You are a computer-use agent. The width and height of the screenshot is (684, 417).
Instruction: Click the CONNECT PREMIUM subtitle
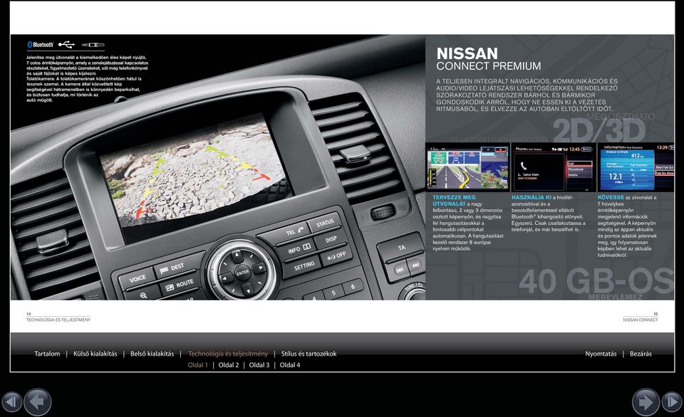tap(489, 66)
